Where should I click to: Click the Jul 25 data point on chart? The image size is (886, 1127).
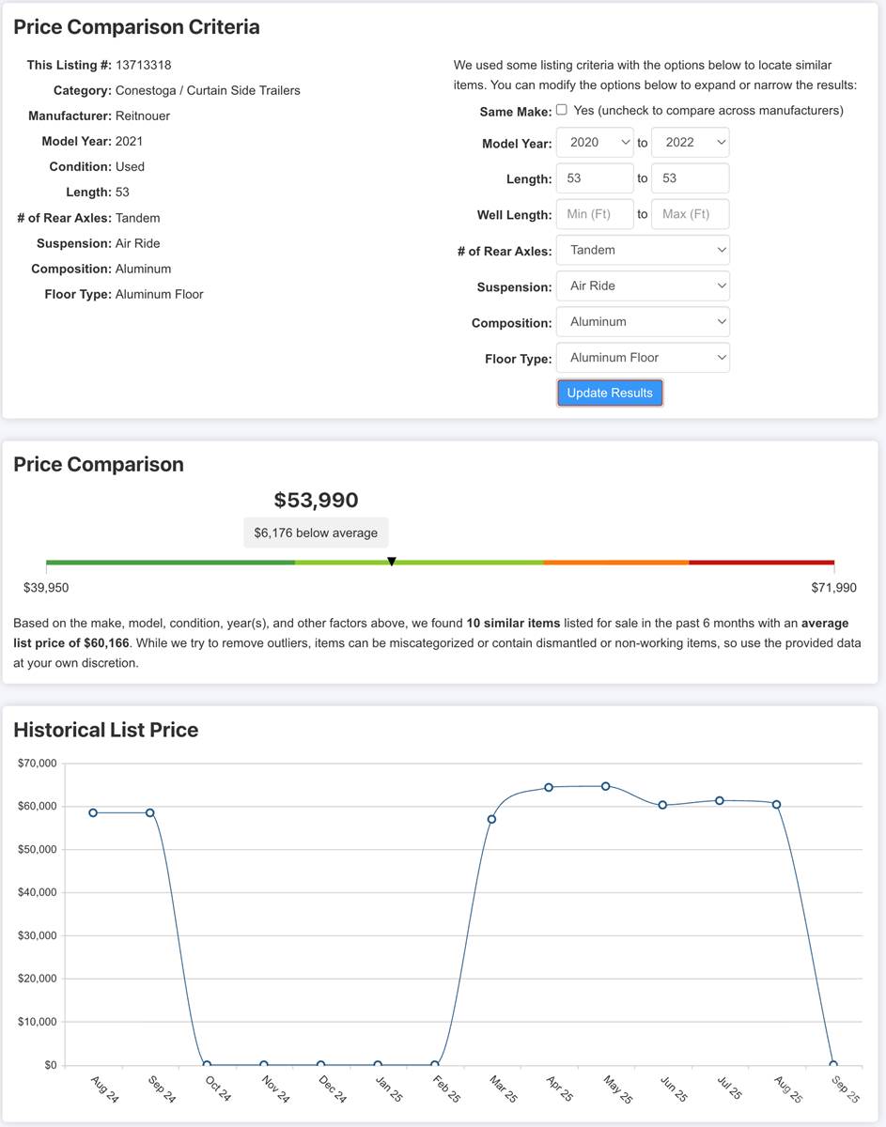tap(720, 800)
